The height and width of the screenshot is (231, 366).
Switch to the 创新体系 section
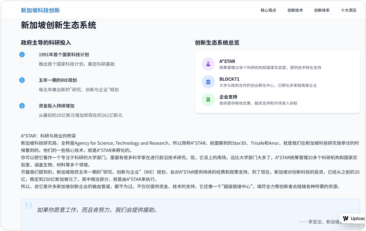click(x=321, y=10)
